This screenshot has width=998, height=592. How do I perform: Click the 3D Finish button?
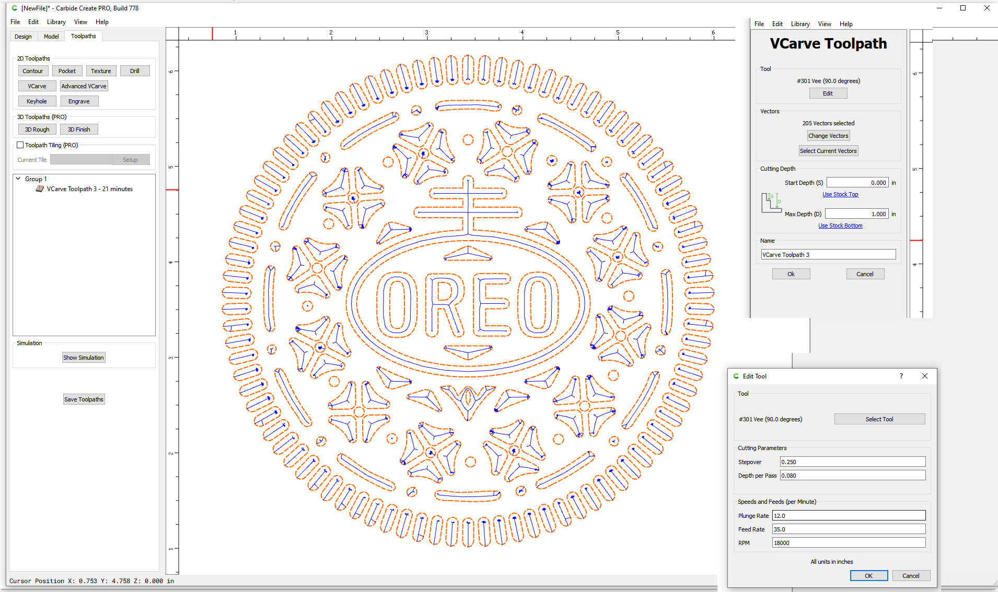pos(79,129)
